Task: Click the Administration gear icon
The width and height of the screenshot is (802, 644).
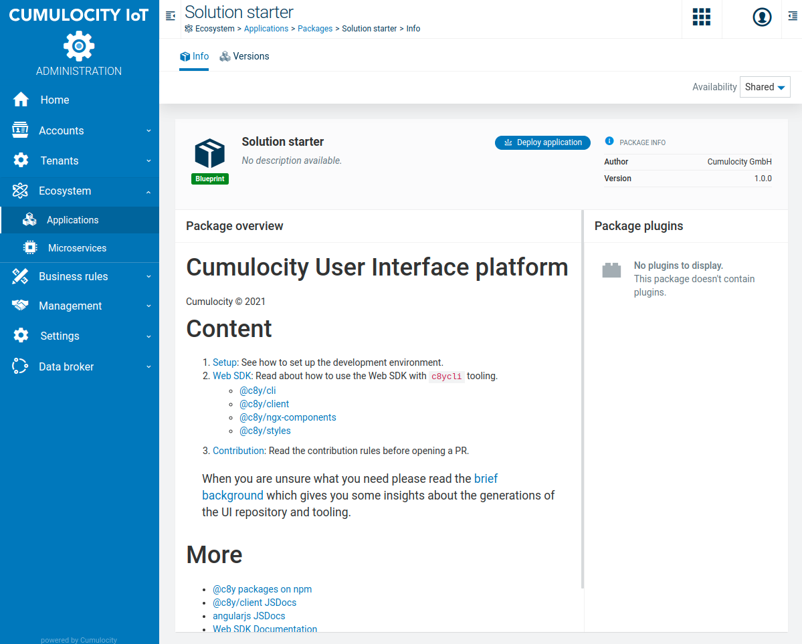Action: 79,46
